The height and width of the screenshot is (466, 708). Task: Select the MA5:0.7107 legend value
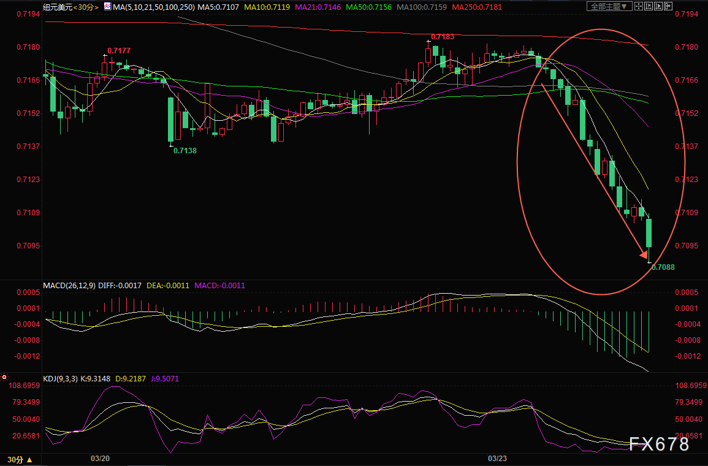click(219, 7)
